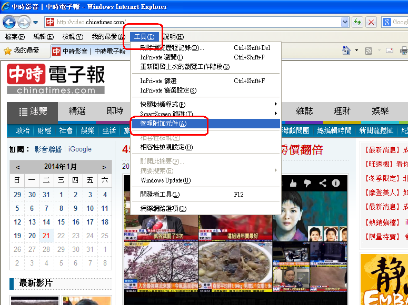408x305 pixels.
Task: Choose InPrivate 篩選 menu entry
Action: pyautogui.click(x=205, y=81)
